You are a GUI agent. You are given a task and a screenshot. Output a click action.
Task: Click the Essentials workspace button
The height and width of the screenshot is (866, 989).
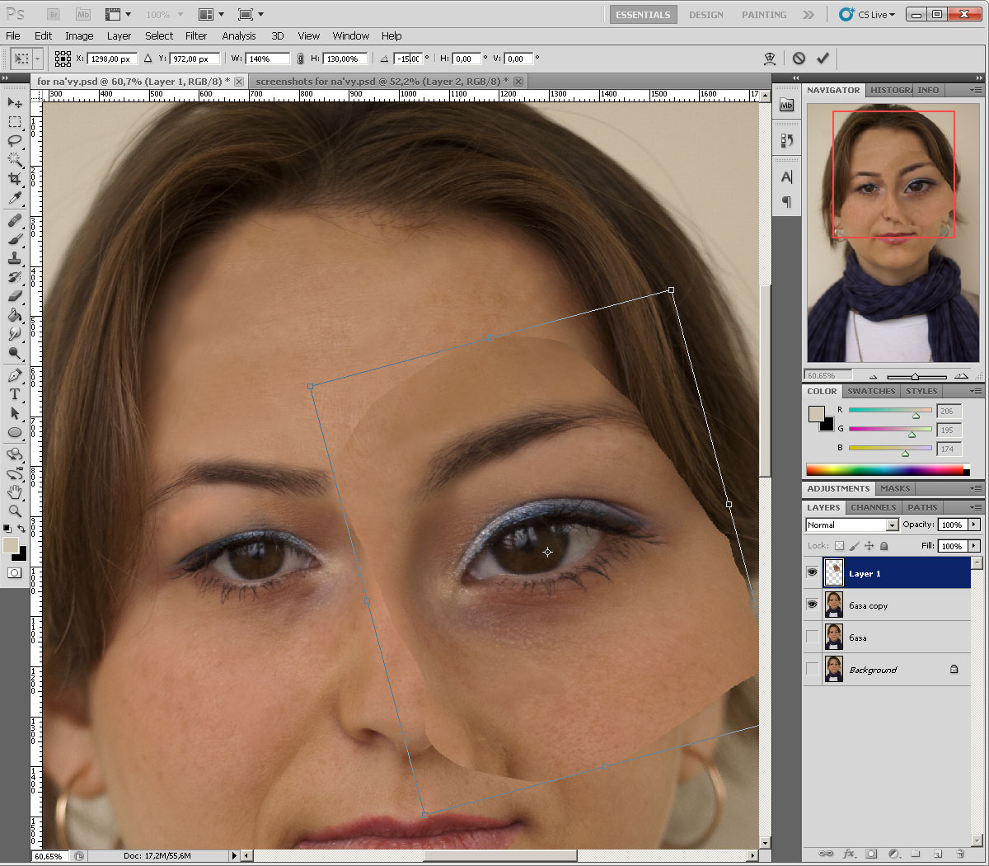tap(643, 15)
